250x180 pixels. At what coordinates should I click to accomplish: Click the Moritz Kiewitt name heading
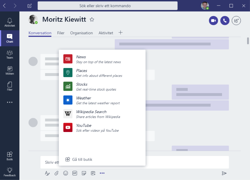point(64,19)
